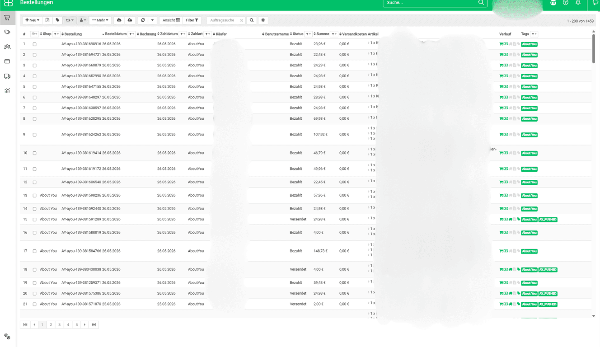
Task: Sort by the Bestelldatum column header
Action: [114, 34]
